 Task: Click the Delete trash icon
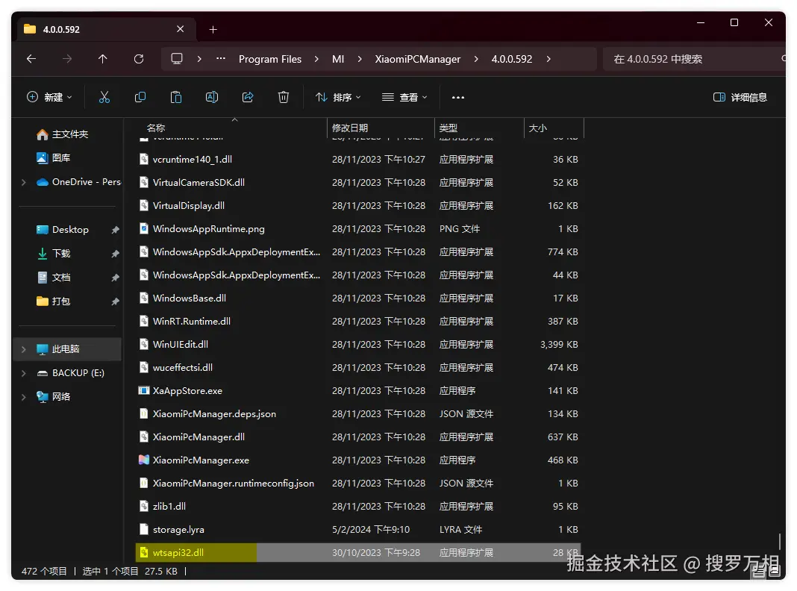pyautogui.click(x=284, y=97)
